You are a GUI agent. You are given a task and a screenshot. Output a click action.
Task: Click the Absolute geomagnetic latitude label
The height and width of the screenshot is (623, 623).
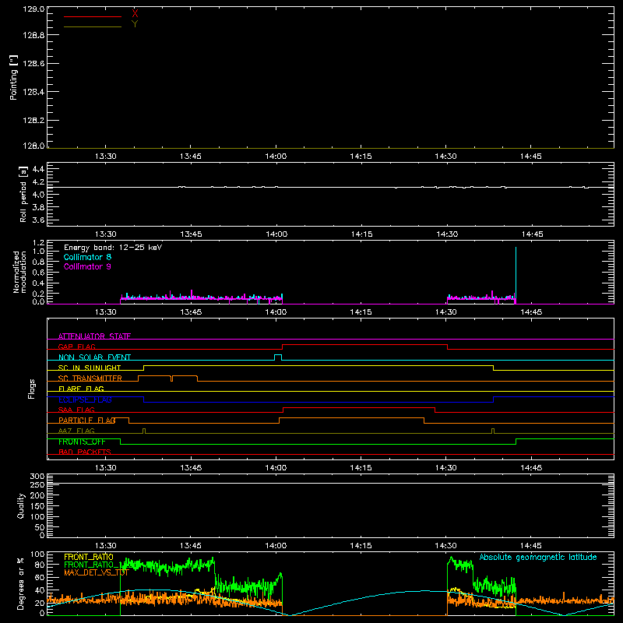coord(538,557)
